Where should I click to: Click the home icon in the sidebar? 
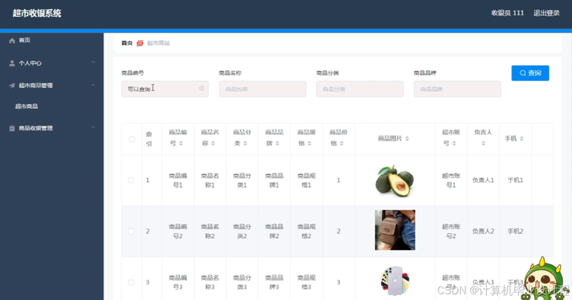[12, 41]
